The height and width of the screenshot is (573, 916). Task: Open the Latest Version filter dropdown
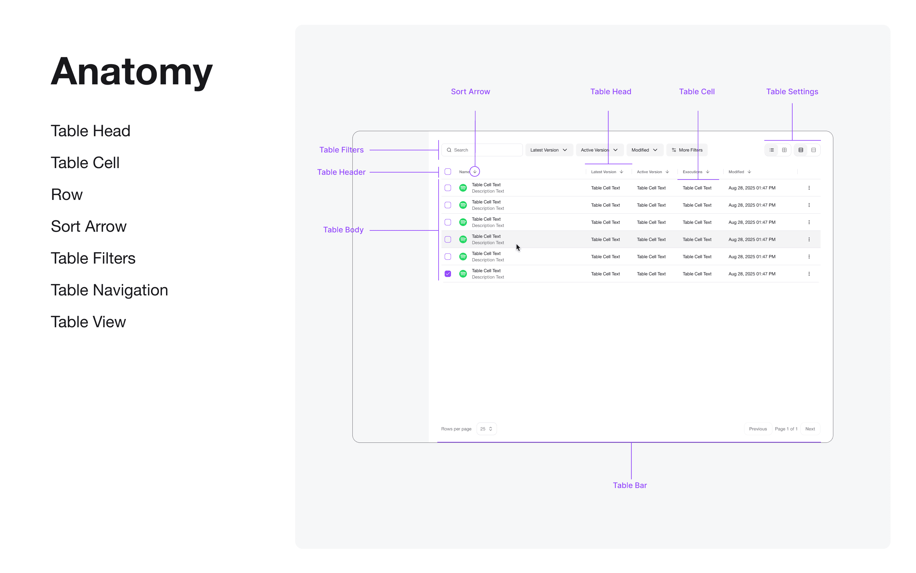click(548, 150)
